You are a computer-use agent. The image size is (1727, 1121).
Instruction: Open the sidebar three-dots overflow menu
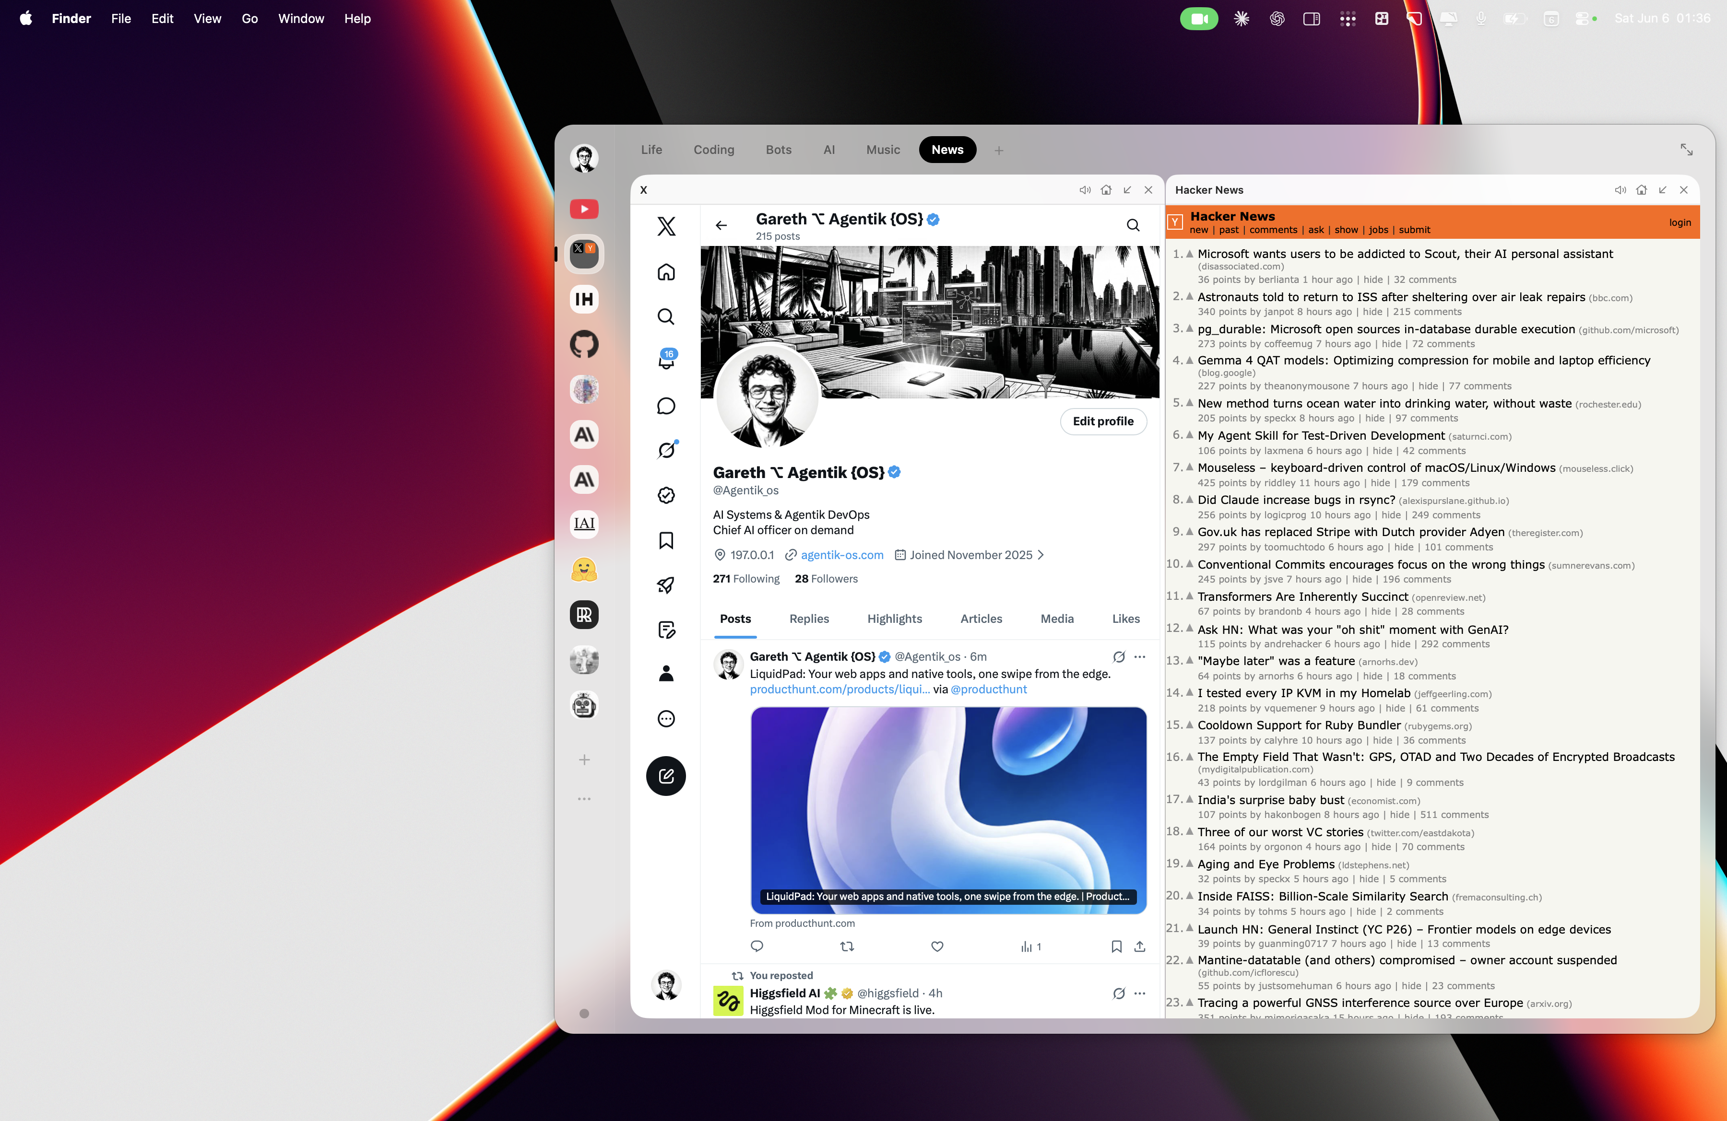(x=584, y=799)
